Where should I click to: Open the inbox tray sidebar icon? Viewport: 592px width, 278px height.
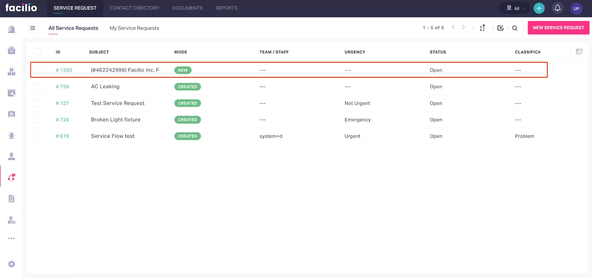click(x=12, y=50)
